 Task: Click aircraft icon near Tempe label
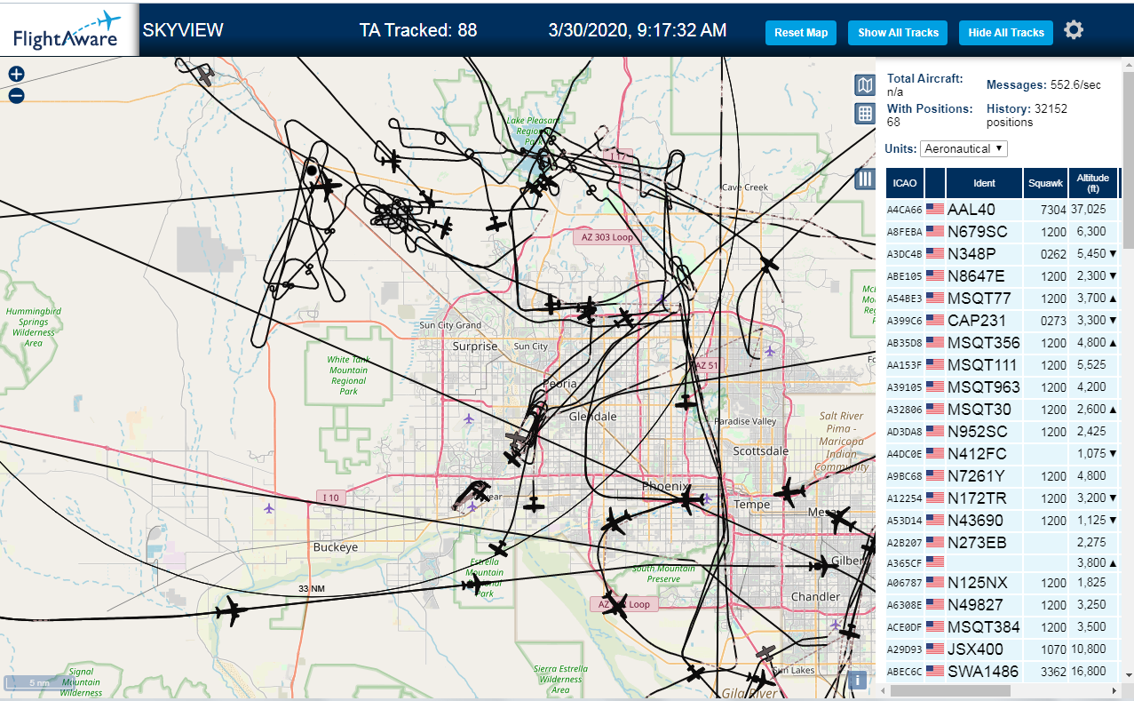point(788,491)
